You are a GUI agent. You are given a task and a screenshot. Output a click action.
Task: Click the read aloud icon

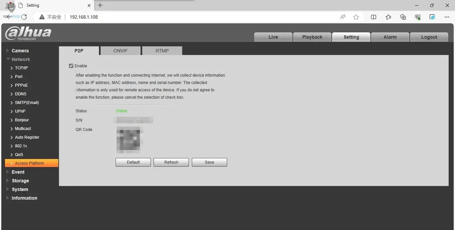pyautogui.click(x=343, y=17)
